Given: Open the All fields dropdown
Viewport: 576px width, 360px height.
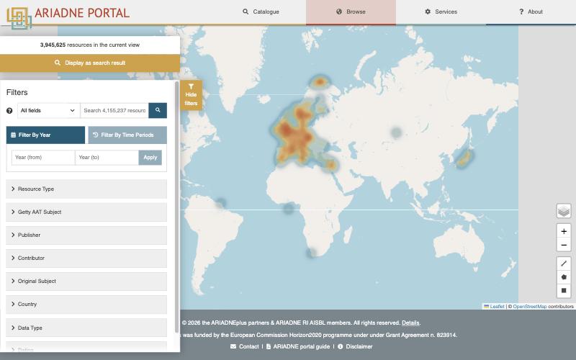Looking at the screenshot, I should click(48, 110).
